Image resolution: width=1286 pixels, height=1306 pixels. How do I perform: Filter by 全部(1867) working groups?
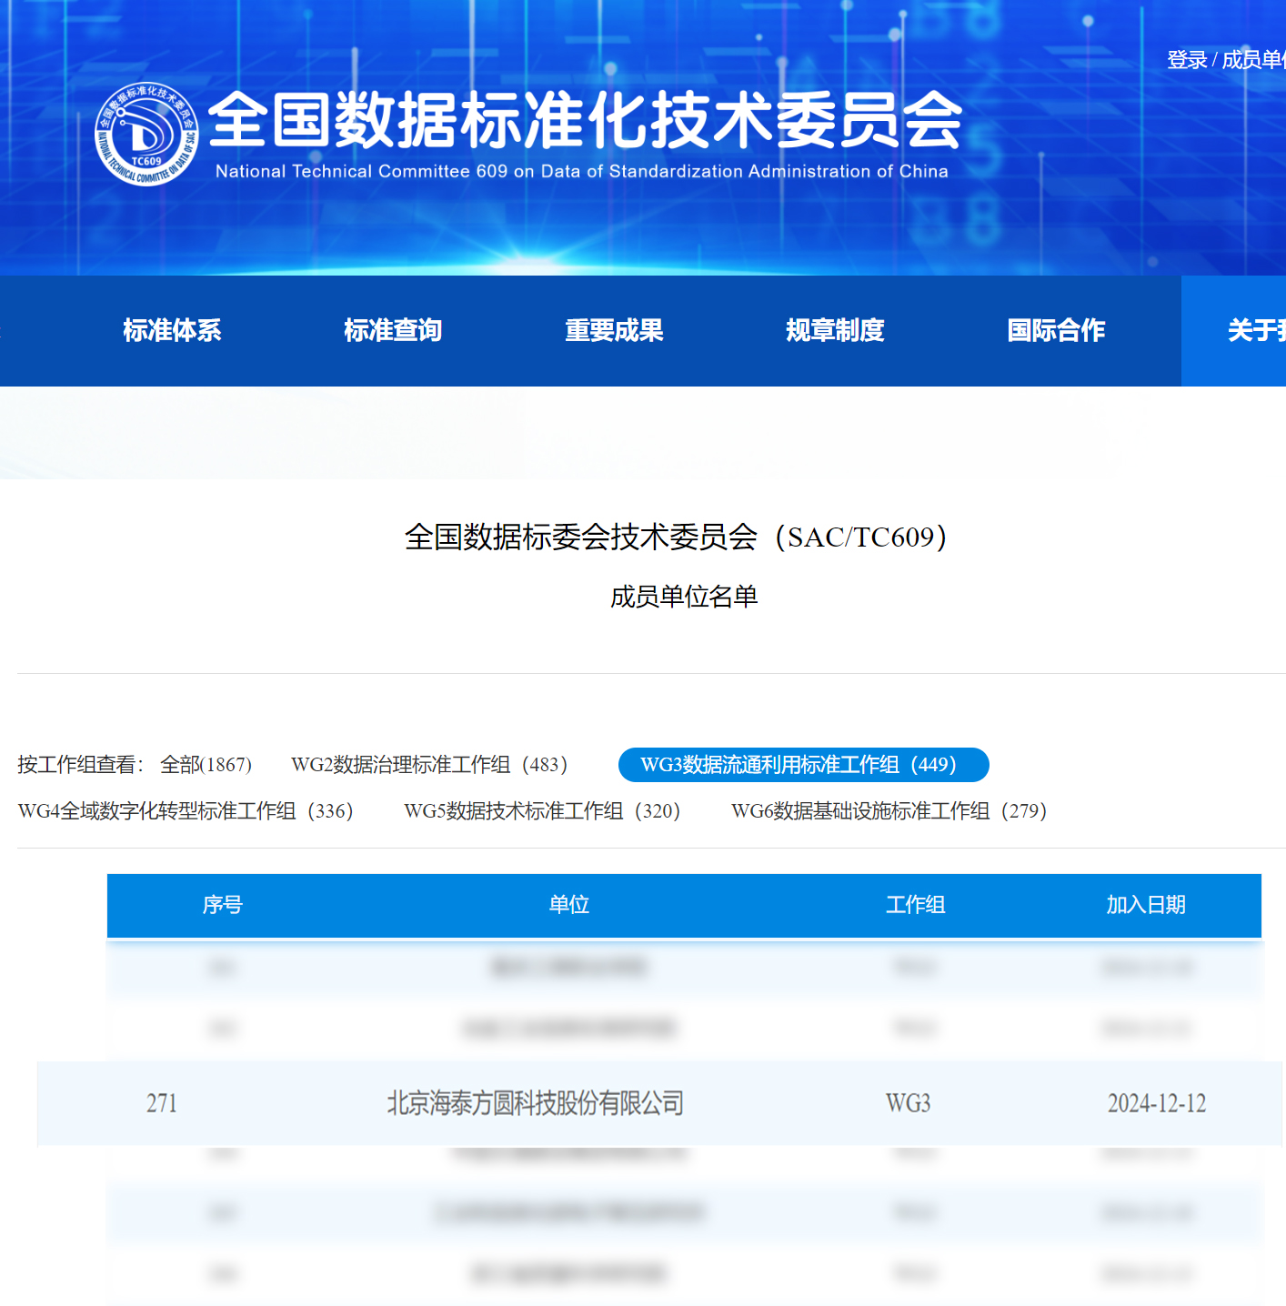[206, 765]
